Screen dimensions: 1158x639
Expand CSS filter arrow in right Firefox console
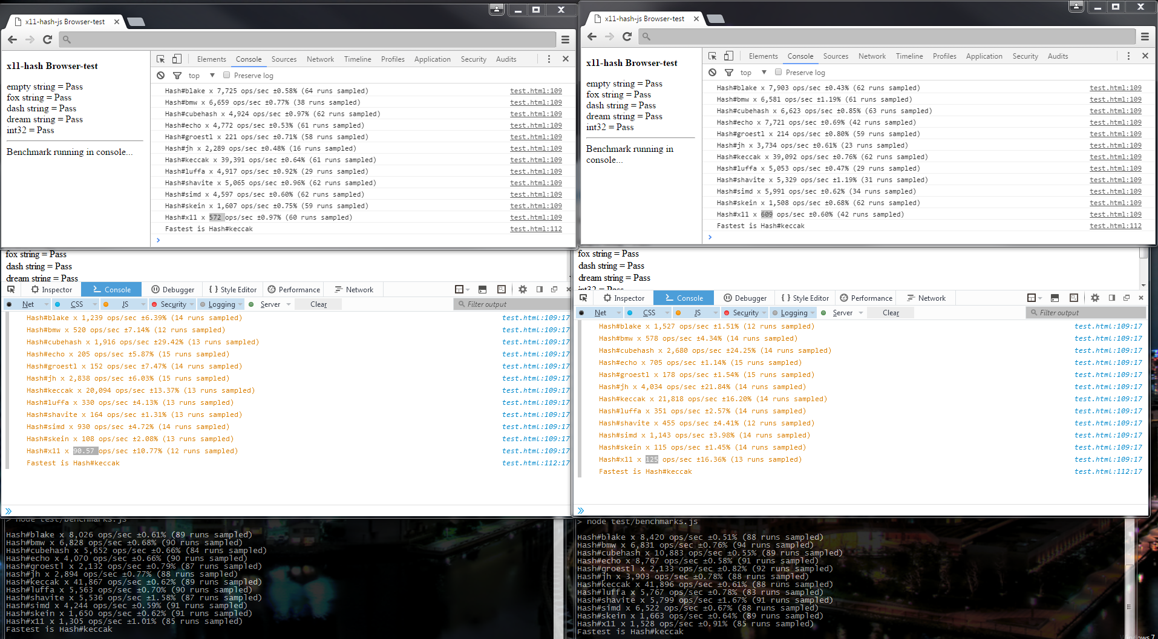click(667, 313)
